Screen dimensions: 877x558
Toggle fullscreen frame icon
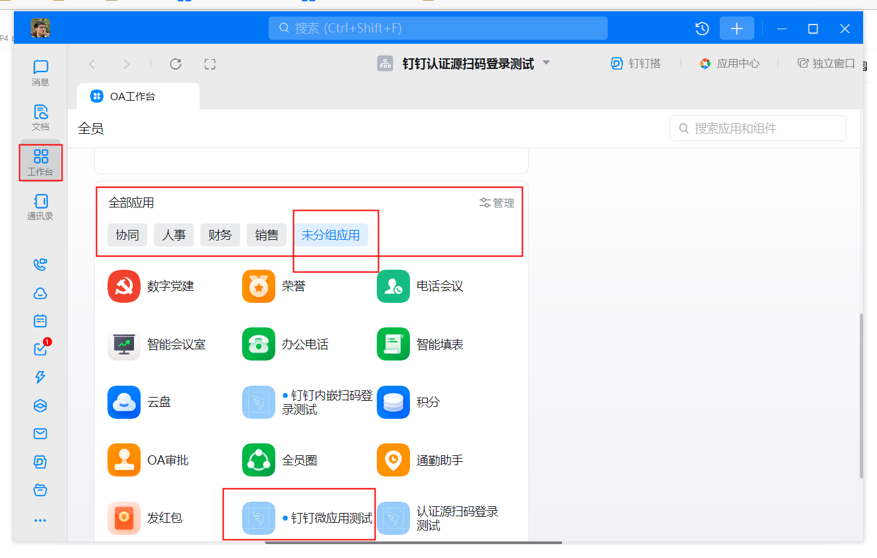point(210,64)
